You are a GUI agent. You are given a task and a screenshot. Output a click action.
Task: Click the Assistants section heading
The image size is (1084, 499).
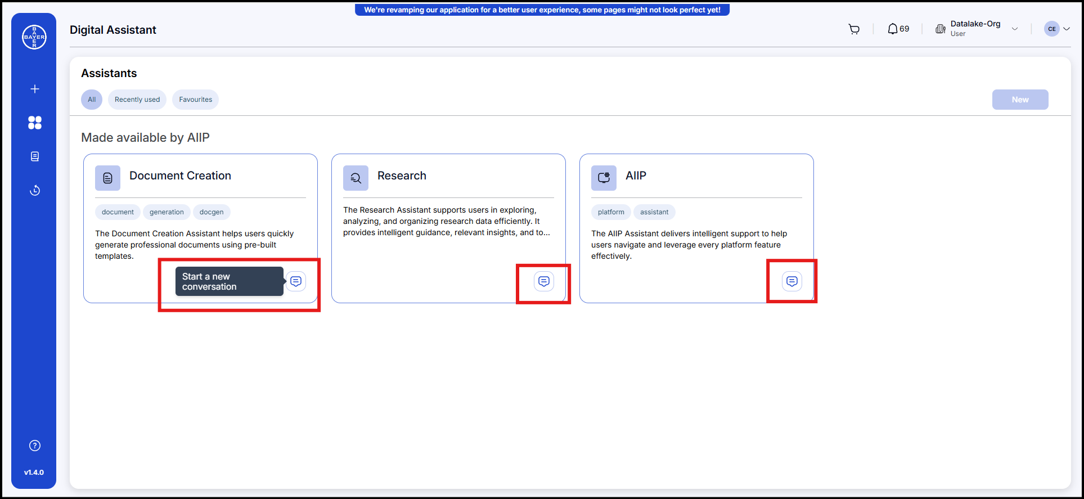(x=109, y=73)
